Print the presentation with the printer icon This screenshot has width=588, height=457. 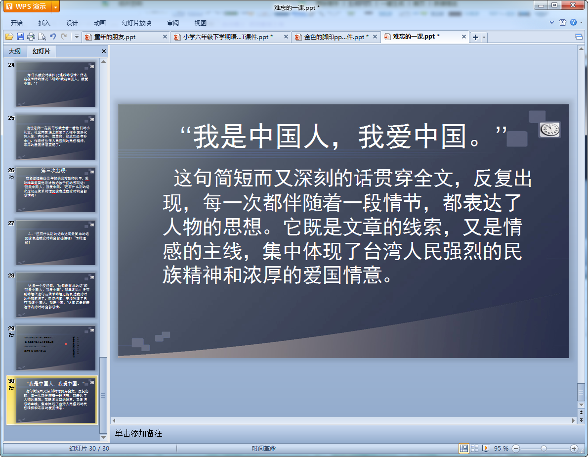31,37
